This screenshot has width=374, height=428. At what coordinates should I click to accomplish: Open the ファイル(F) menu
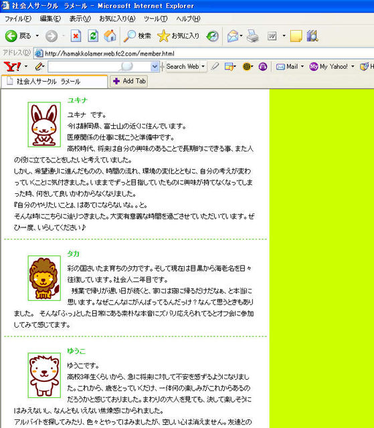pos(18,19)
